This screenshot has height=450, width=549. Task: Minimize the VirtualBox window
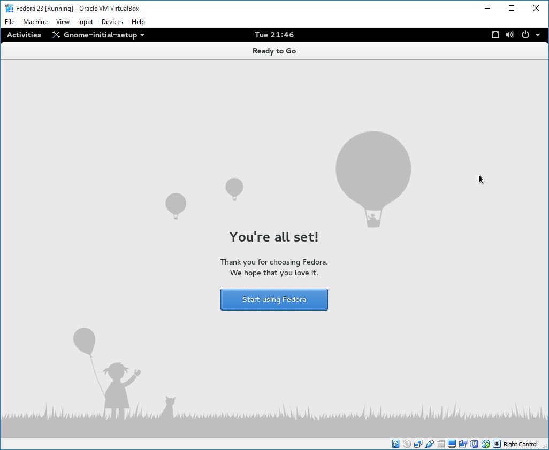(x=487, y=8)
